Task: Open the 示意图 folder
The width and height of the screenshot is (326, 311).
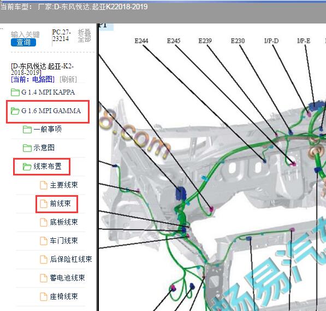Action: pos(44,148)
